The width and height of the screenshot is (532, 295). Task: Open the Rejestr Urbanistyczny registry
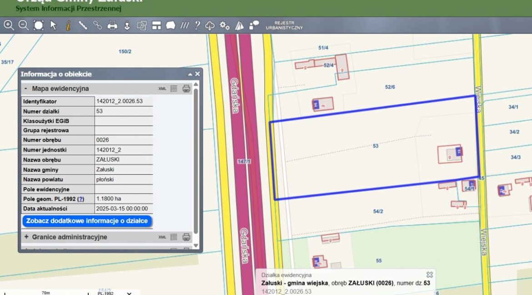tap(284, 25)
